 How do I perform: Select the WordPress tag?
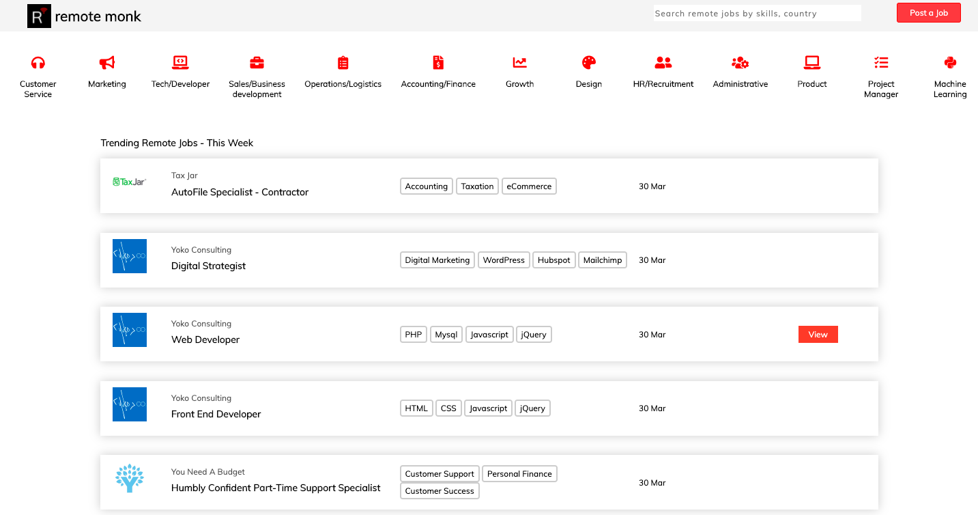point(504,260)
